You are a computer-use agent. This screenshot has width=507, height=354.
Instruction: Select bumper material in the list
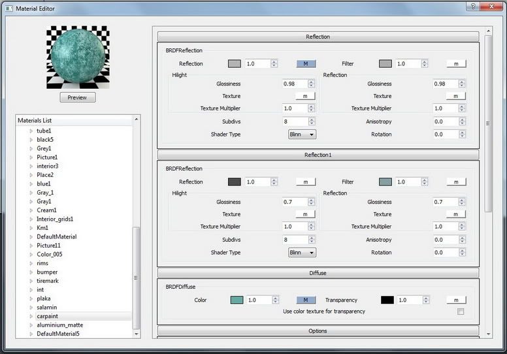coord(47,272)
